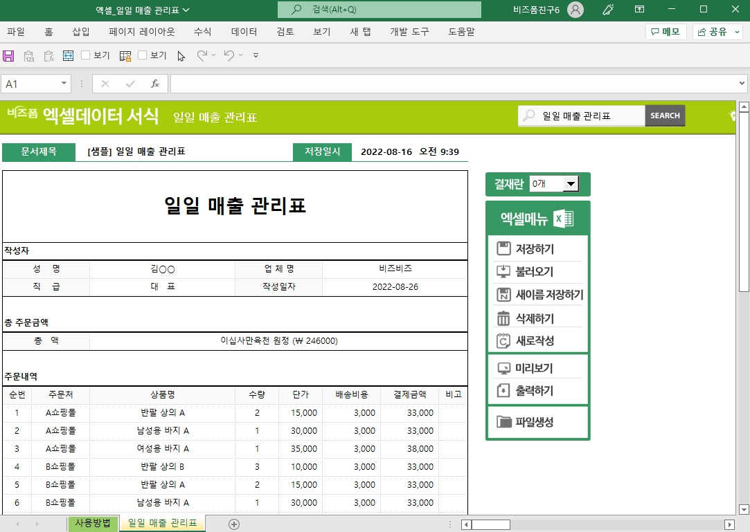
Task: Click the vertical scrollbar down arrow
Action: 744,510
